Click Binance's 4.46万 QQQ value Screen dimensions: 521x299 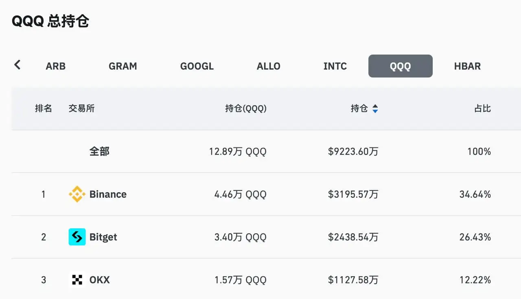pos(241,194)
